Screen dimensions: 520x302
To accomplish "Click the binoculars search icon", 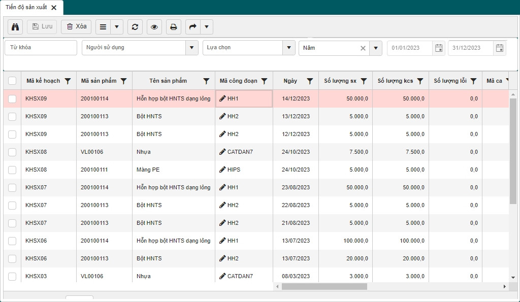I will click(15, 26).
